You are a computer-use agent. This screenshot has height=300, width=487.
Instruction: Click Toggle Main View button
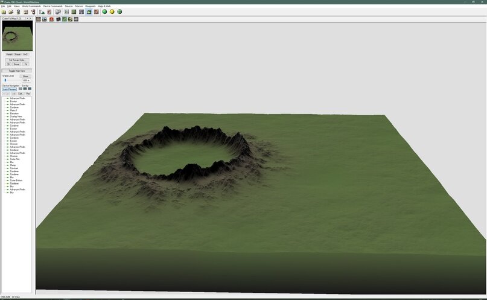[x=17, y=71]
